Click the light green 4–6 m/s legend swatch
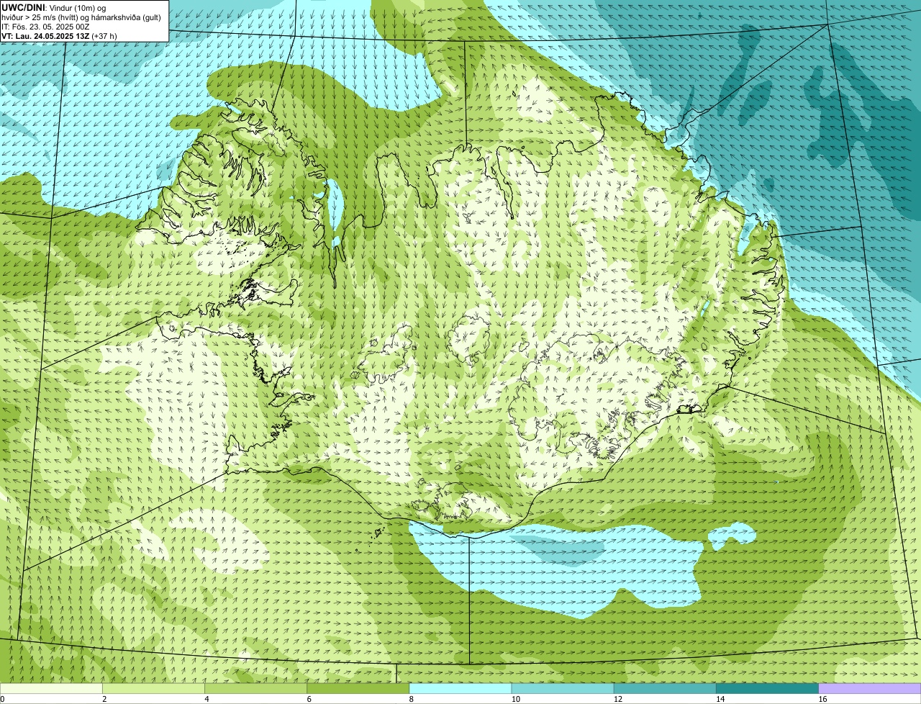 point(255,688)
